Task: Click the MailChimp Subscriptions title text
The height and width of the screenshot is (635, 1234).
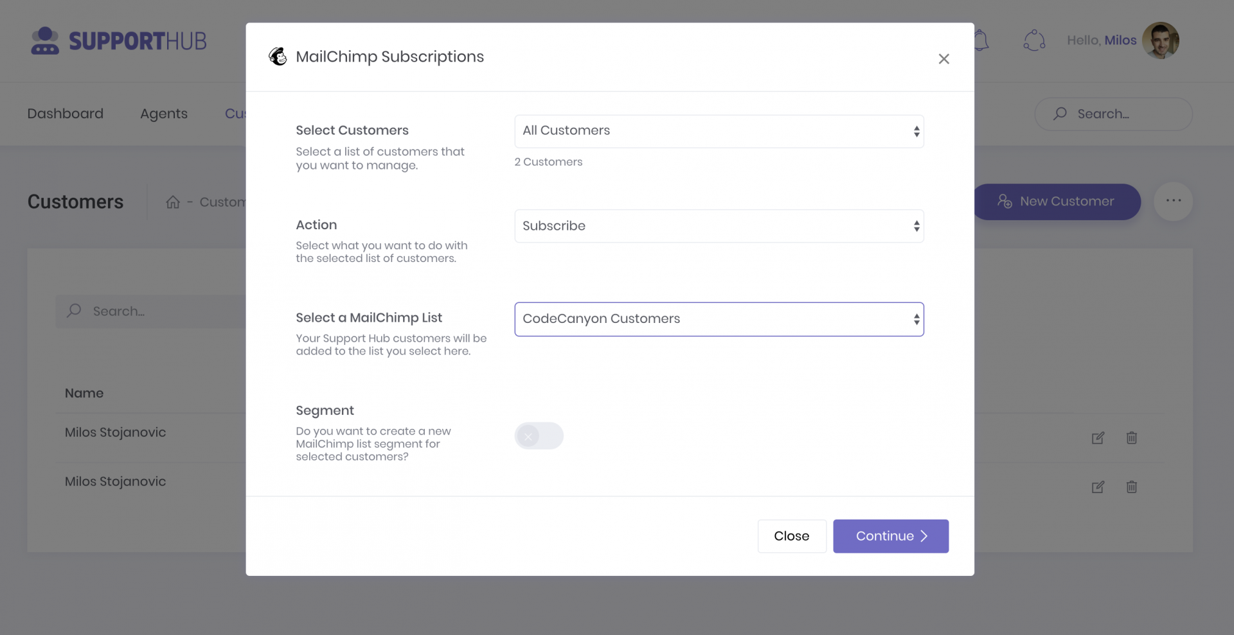Action: [x=389, y=57]
